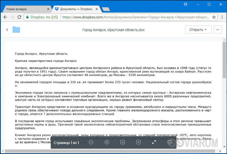Maximize the Chrome window
Viewport: 227px width, 154px height.
tap(209, 4)
